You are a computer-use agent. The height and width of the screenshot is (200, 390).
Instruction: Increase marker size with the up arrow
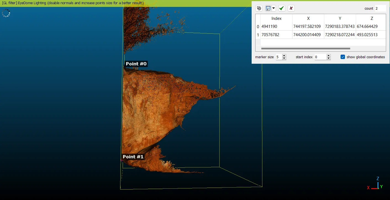(x=284, y=55)
